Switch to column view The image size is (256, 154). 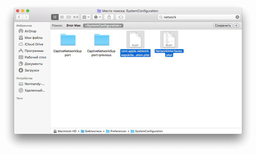[x=69, y=17]
